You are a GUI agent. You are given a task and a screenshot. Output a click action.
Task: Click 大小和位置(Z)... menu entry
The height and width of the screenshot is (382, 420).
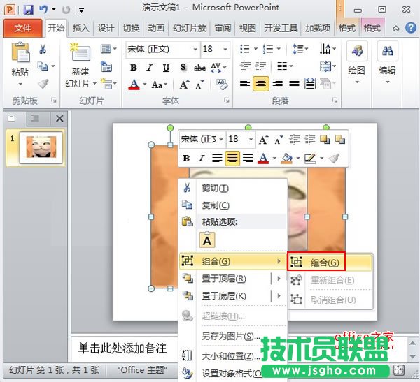point(233,355)
